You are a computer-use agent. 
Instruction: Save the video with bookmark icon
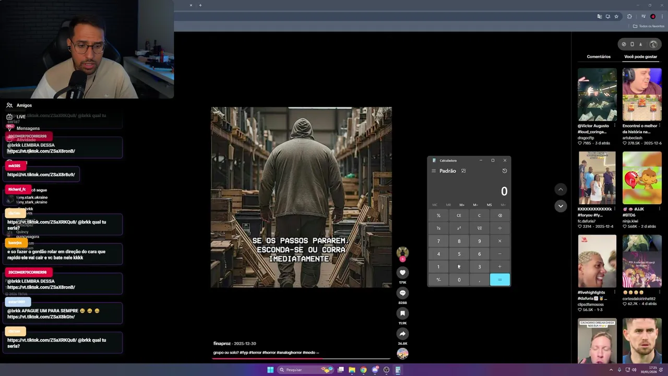402,313
